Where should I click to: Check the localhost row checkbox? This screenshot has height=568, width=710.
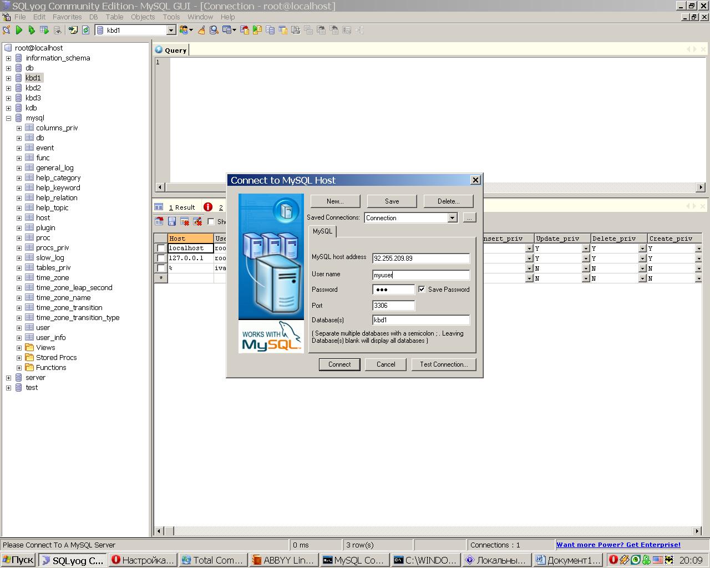point(161,248)
